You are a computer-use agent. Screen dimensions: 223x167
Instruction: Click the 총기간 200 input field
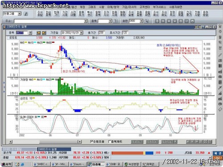coord(102,33)
